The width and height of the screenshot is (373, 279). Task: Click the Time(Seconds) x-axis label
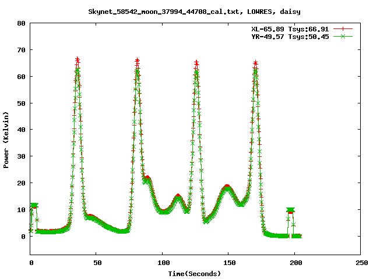[194, 274]
